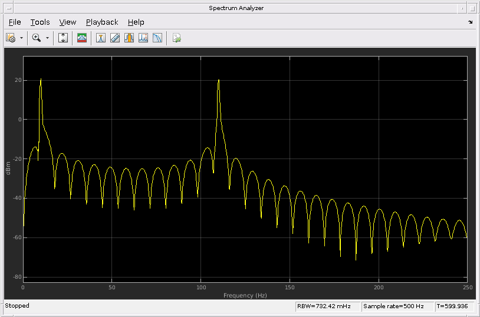Click the T=599.936 time readout
The height and width of the screenshot is (317, 480).
(454, 306)
